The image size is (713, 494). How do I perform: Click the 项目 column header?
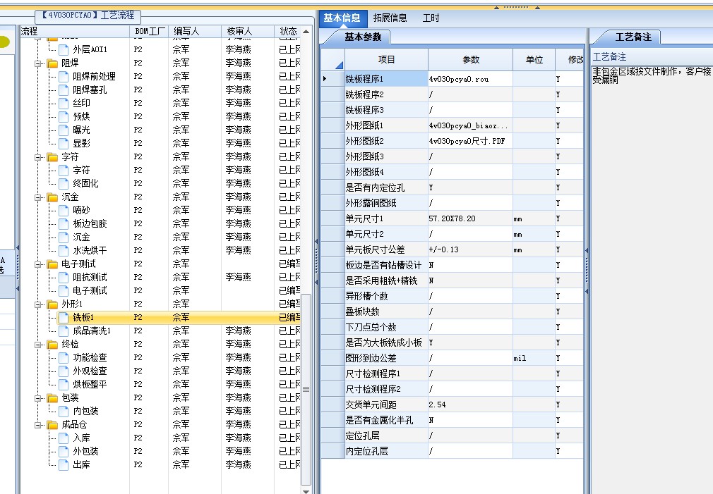387,60
